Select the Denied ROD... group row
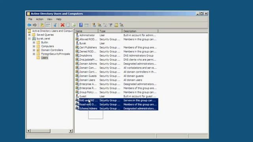 (x=117, y=51)
